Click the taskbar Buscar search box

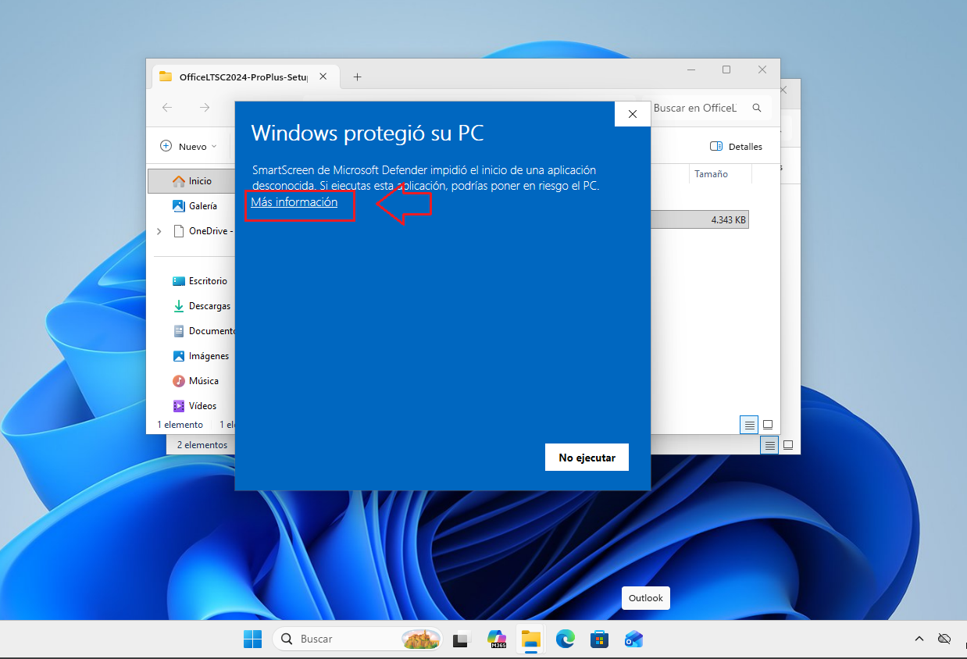point(358,639)
